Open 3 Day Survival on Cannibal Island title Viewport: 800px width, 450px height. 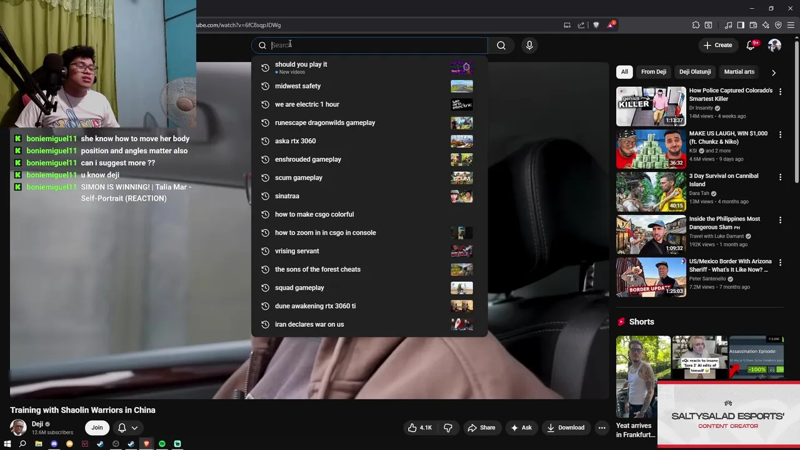pos(724,180)
